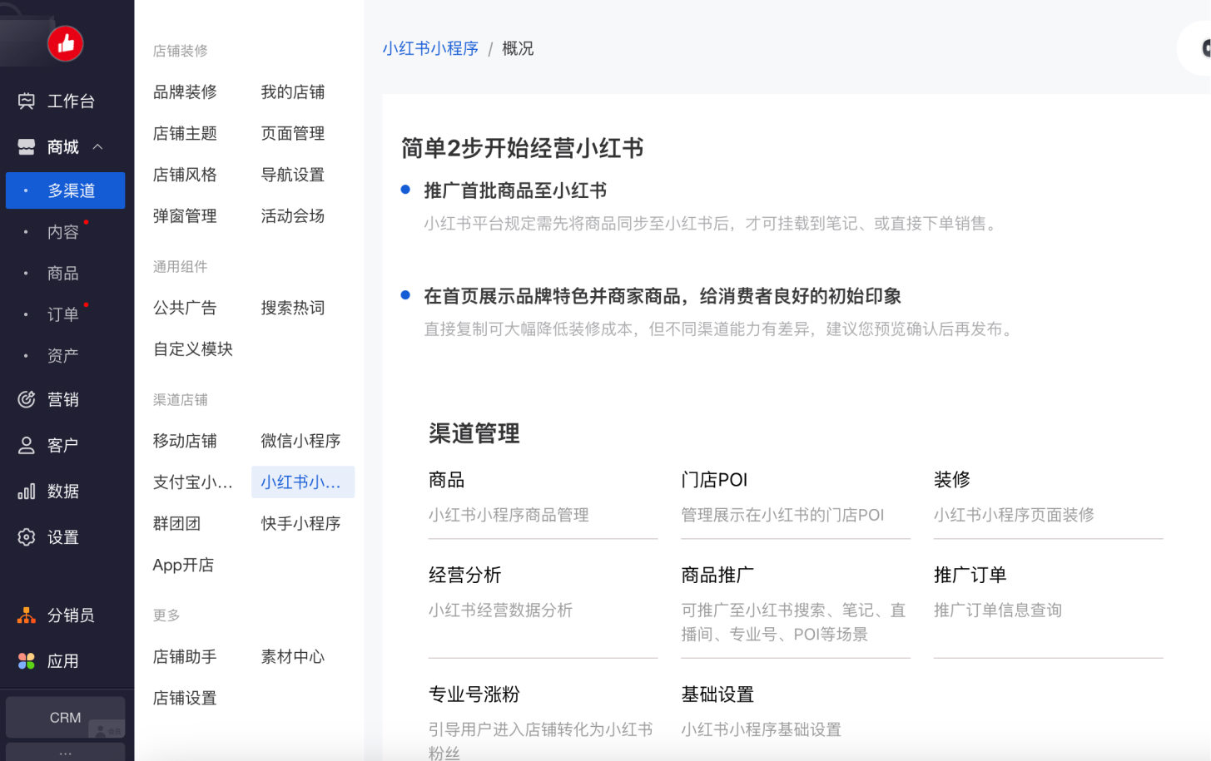The width and height of the screenshot is (1211, 761).
Task: Open 店铺主题 link
Action: click(x=185, y=133)
